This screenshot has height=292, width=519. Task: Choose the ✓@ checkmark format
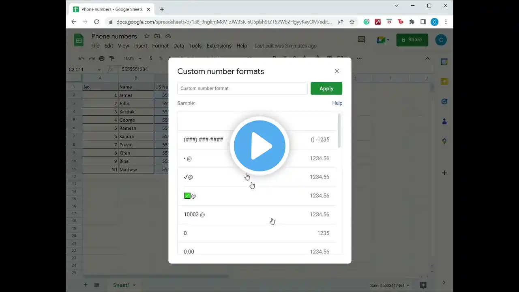(257, 177)
